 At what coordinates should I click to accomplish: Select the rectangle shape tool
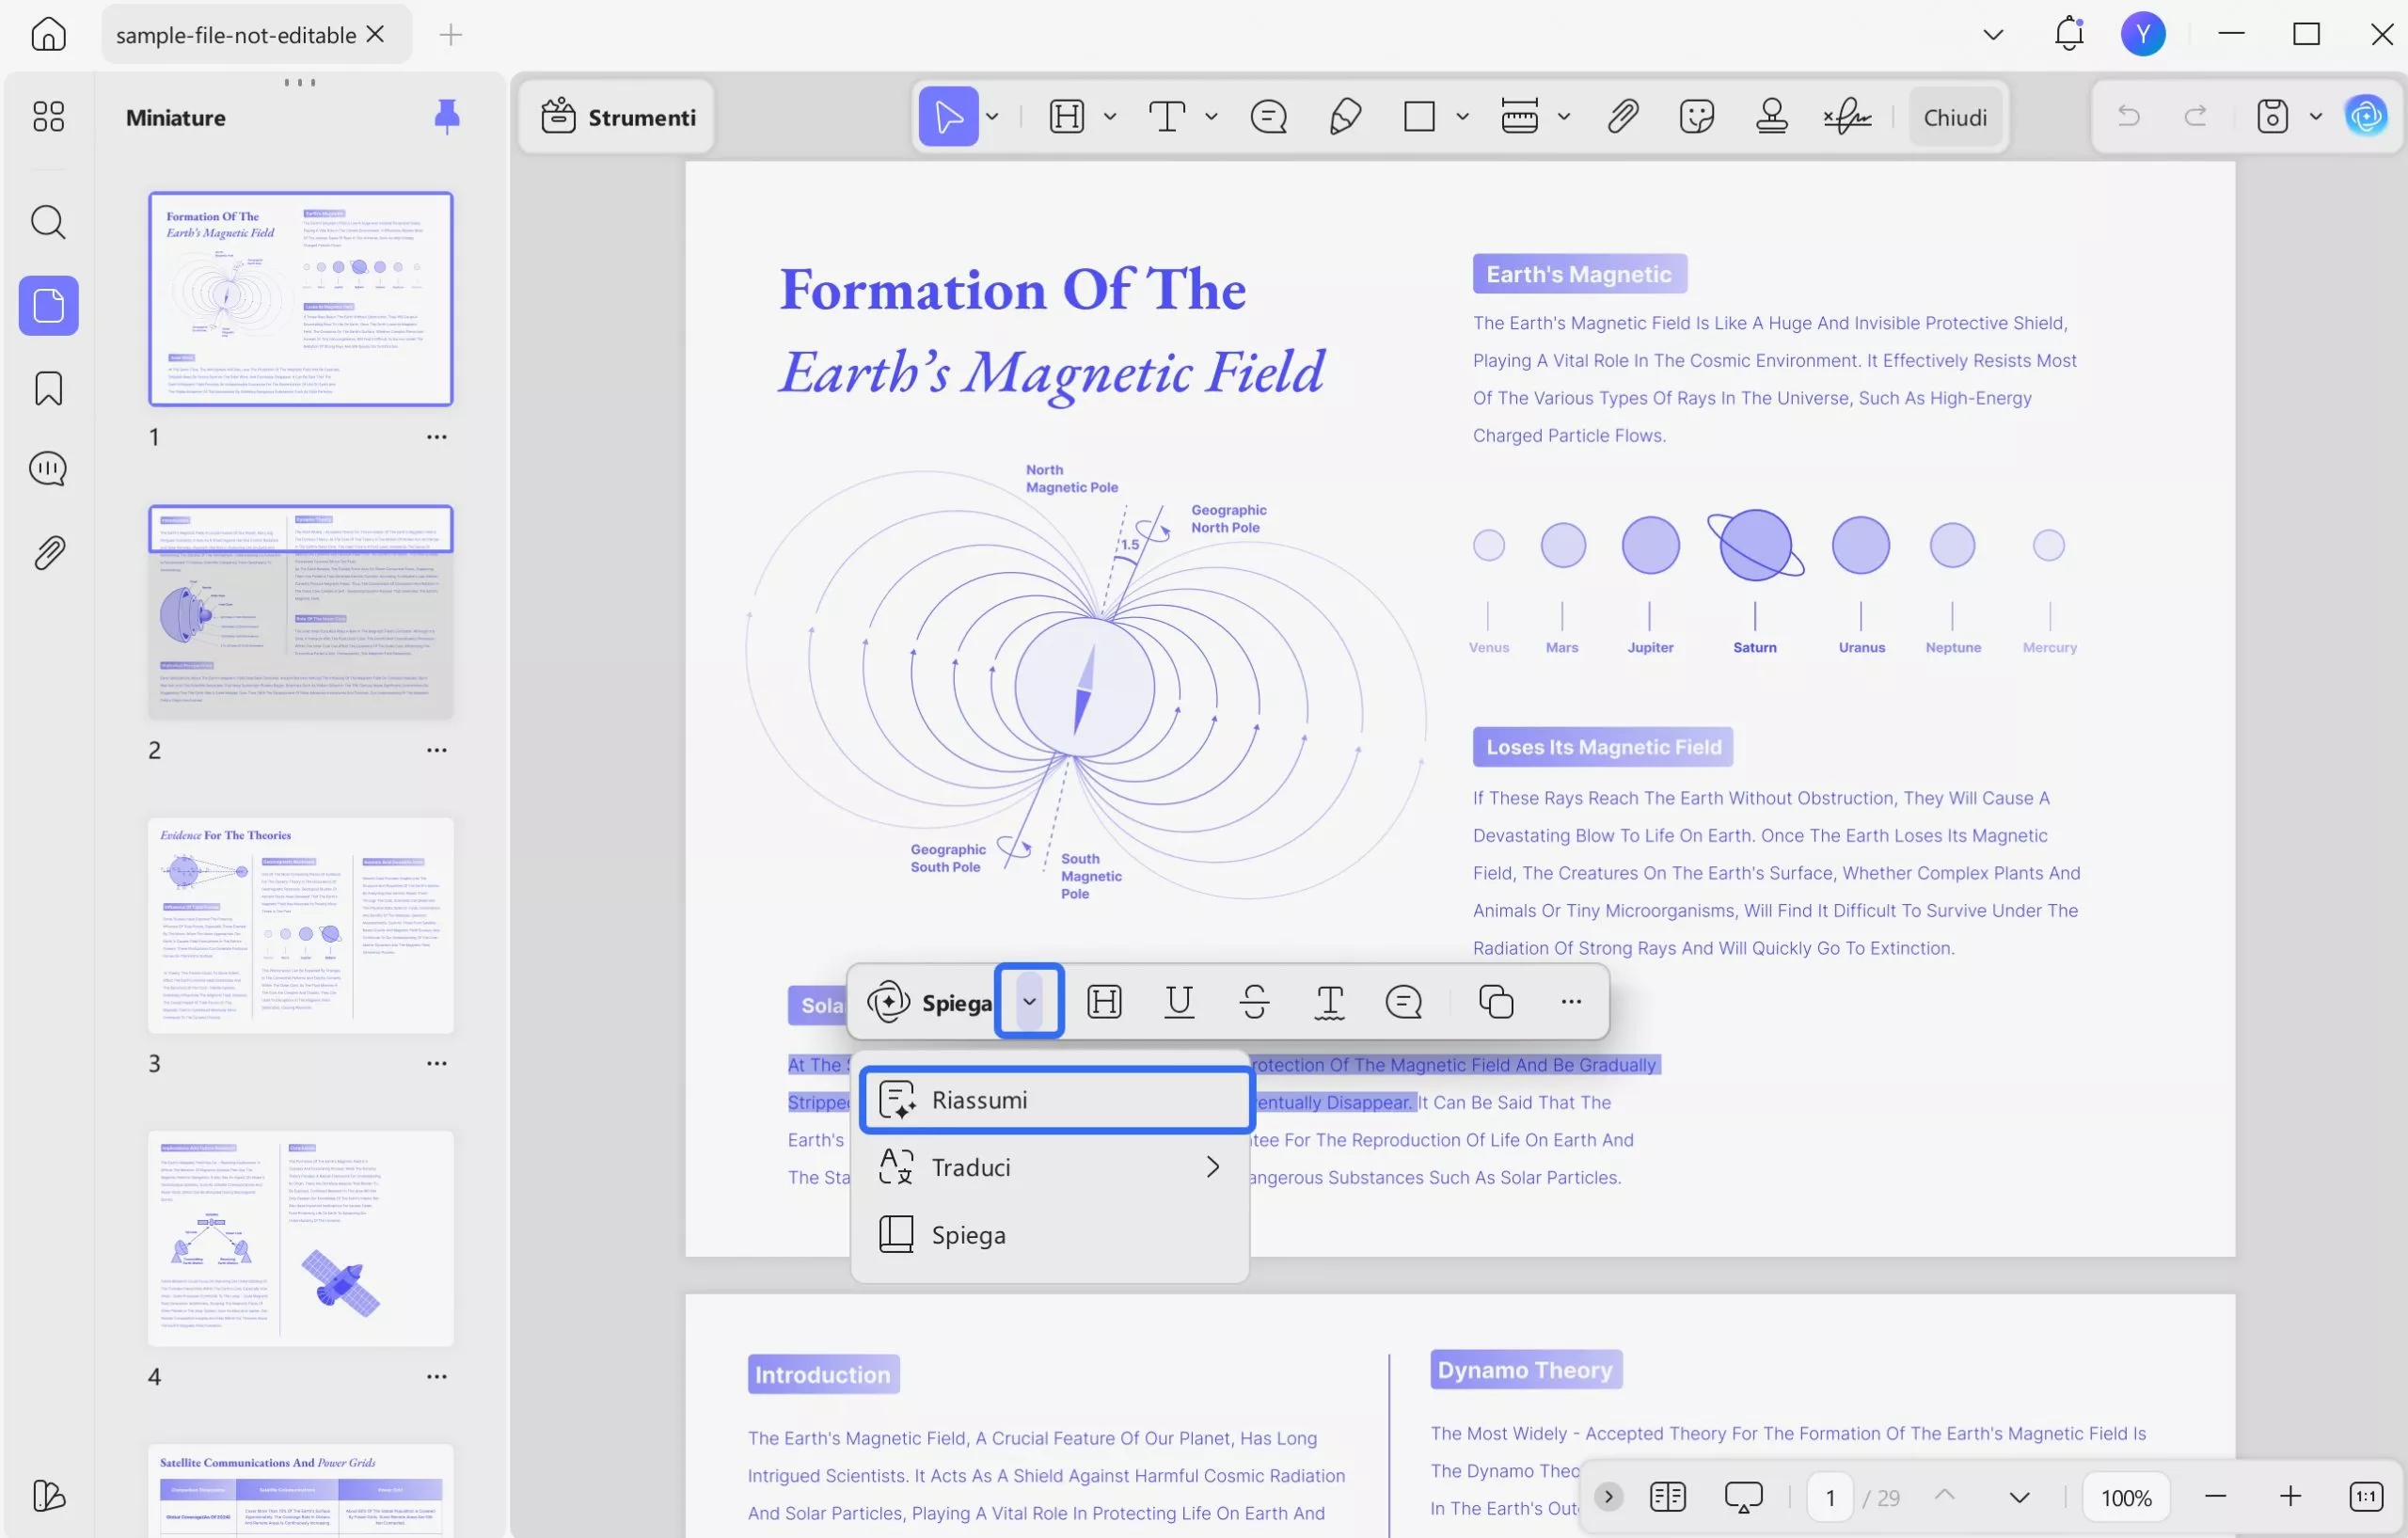tap(1419, 117)
